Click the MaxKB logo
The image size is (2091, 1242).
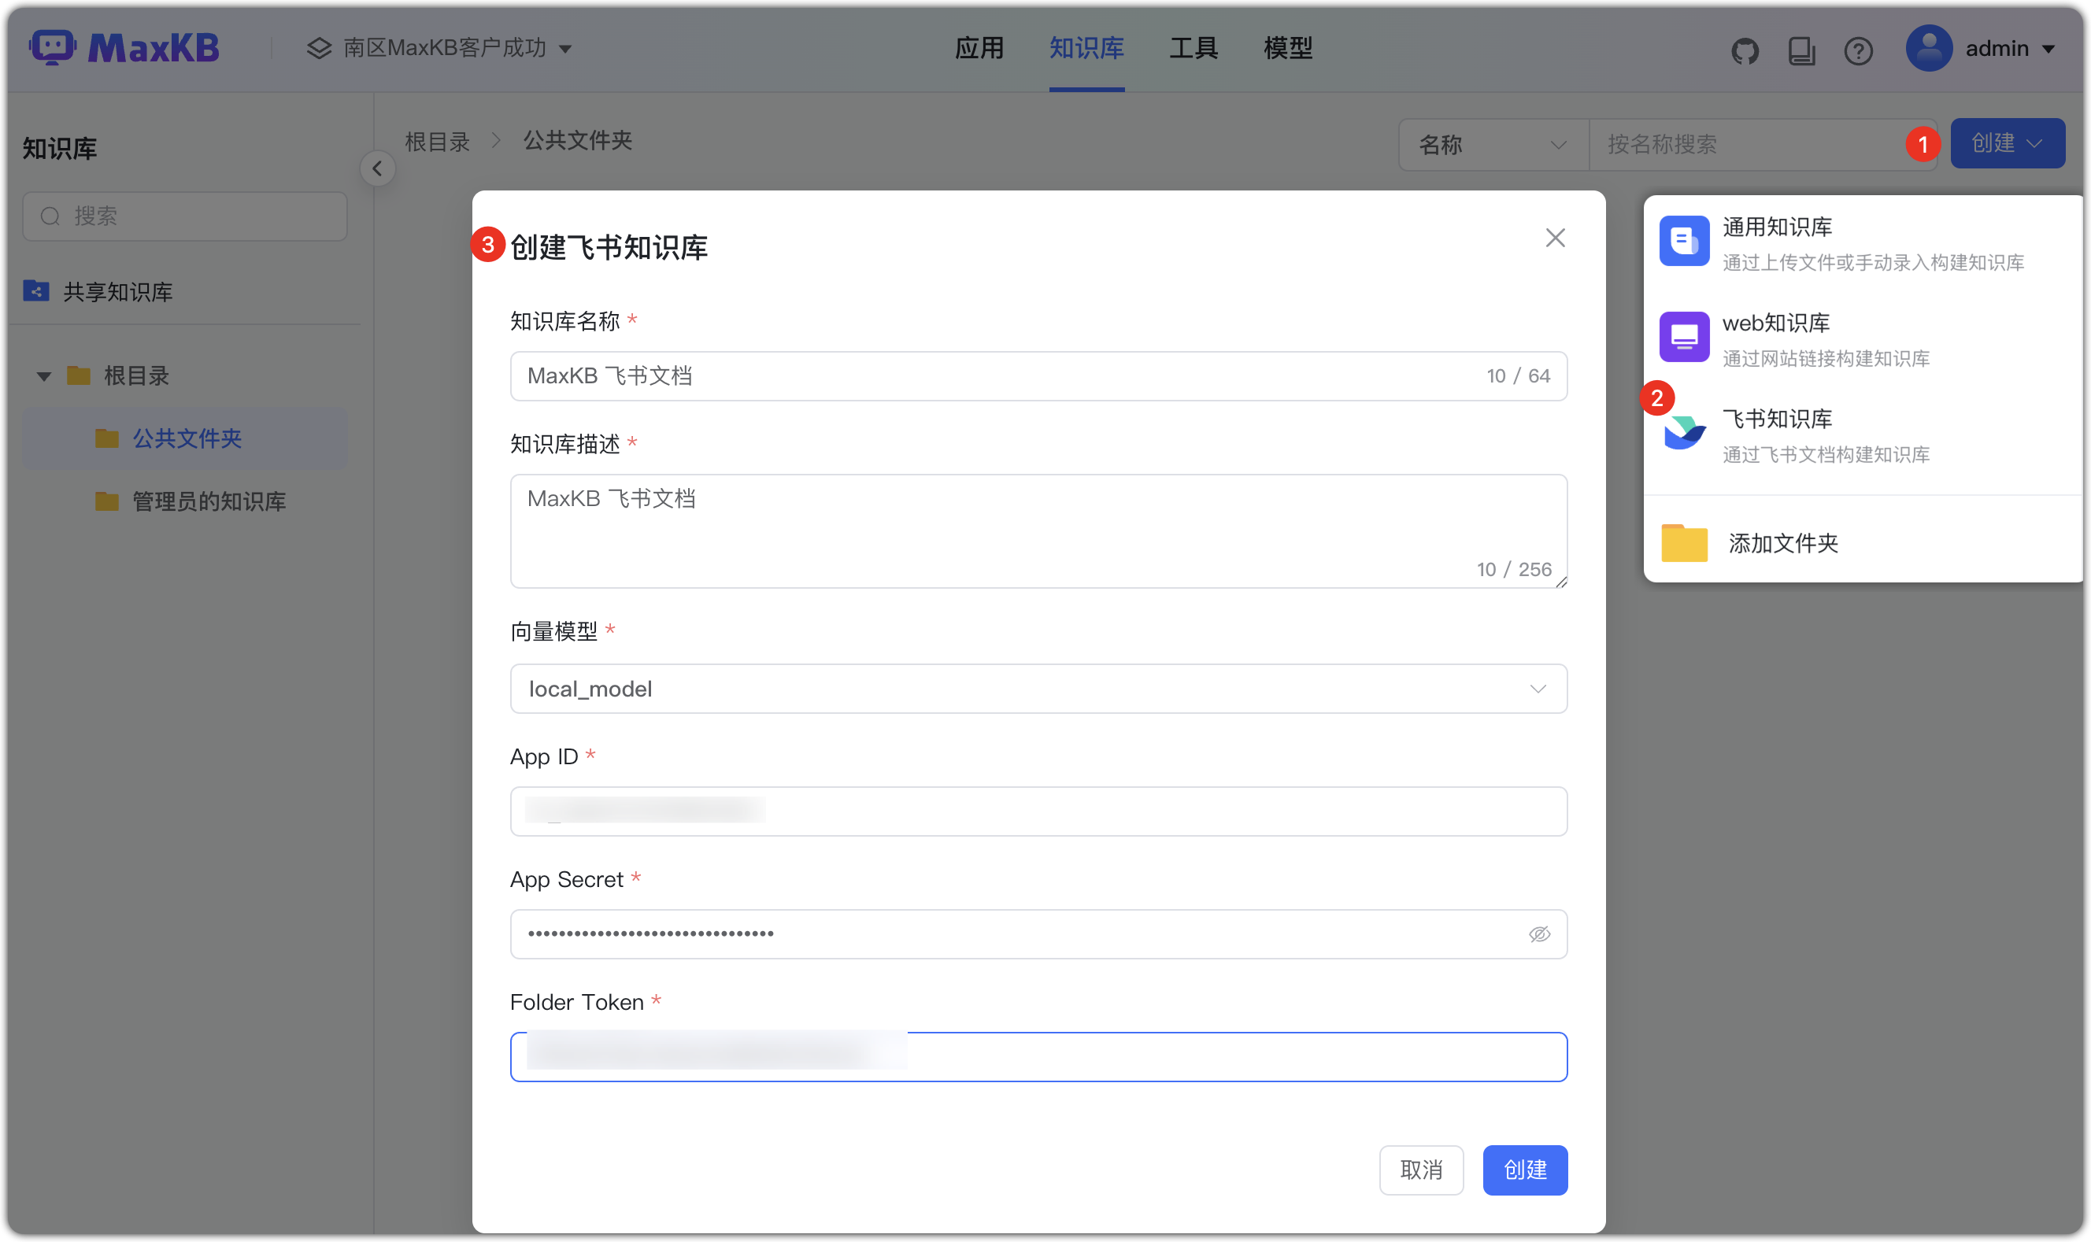click(x=124, y=48)
